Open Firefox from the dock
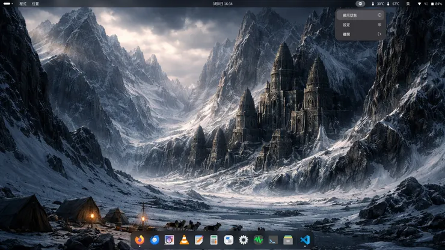This screenshot has height=250, width=445. click(x=140, y=240)
